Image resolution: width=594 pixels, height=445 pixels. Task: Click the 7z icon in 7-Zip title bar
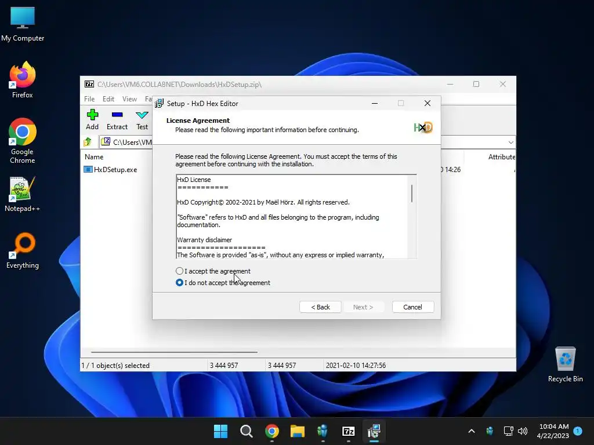[x=89, y=84]
